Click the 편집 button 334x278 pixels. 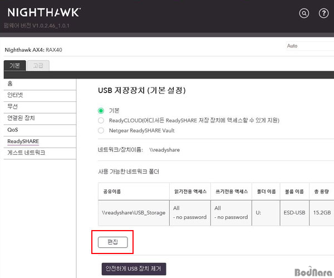pyautogui.click(x=112, y=242)
